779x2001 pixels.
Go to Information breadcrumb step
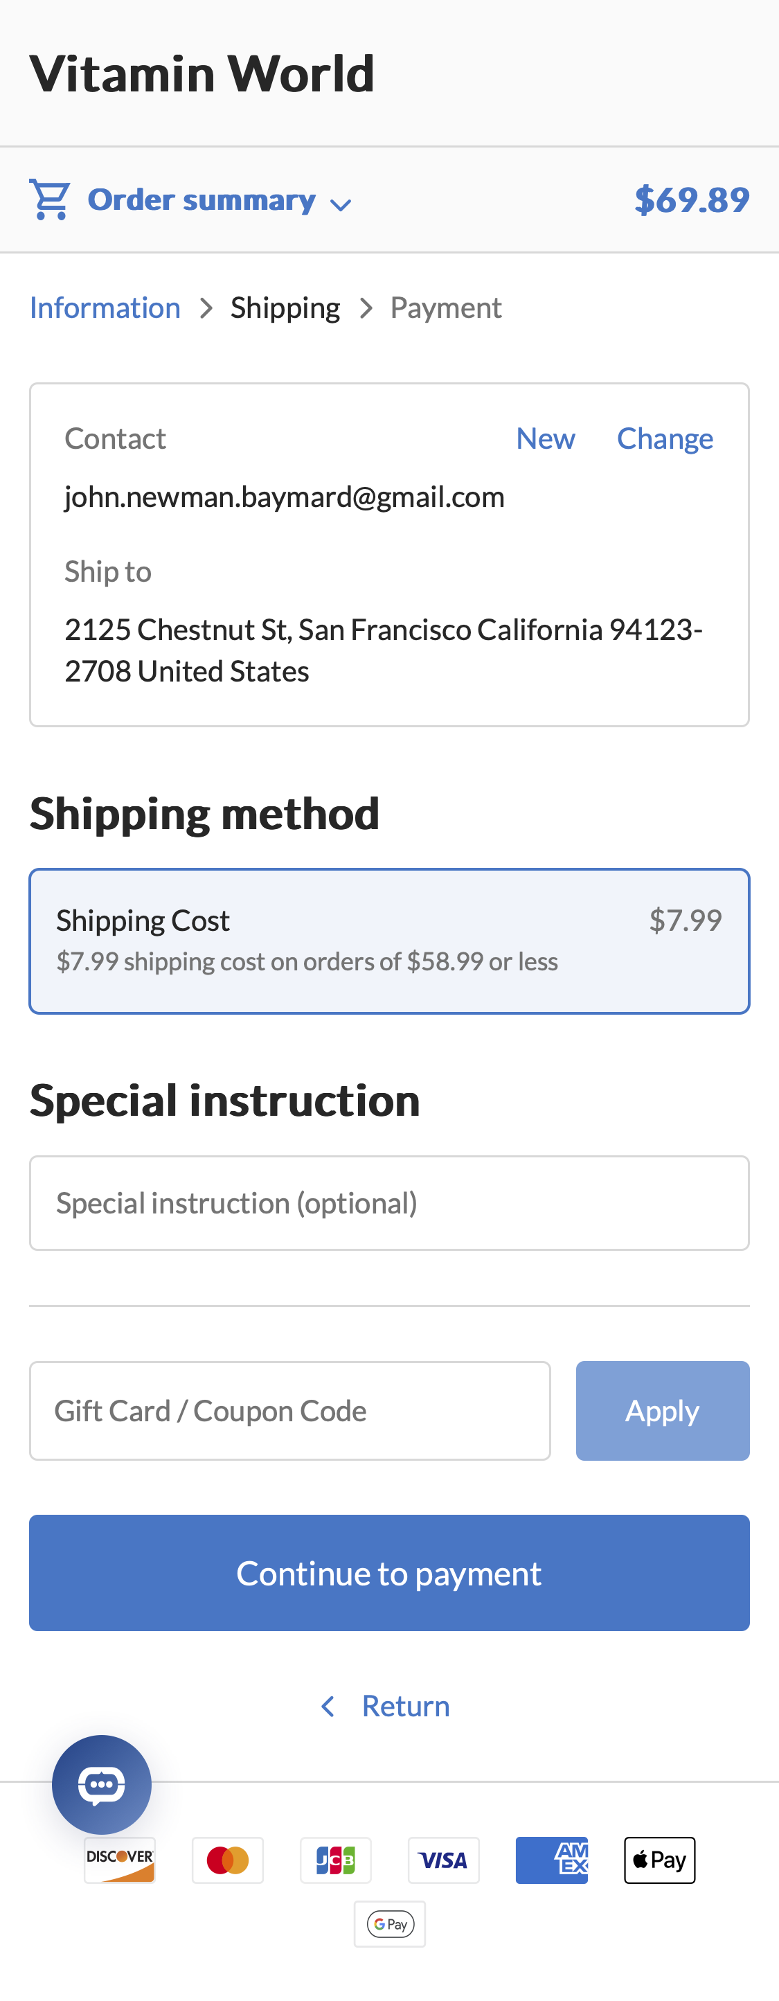[105, 308]
